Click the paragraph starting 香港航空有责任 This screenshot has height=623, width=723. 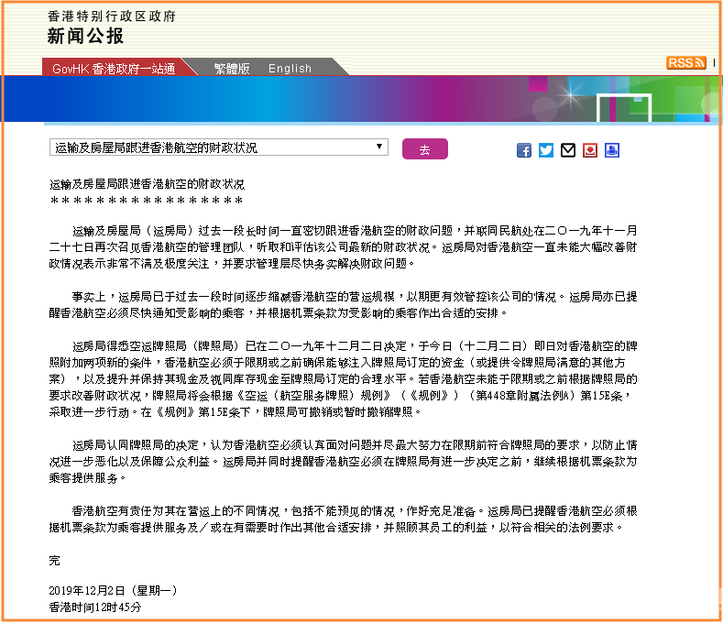[x=343, y=519]
